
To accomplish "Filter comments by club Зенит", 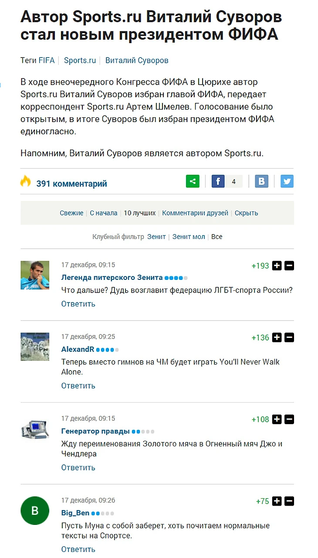I will pyautogui.click(x=156, y=237).
